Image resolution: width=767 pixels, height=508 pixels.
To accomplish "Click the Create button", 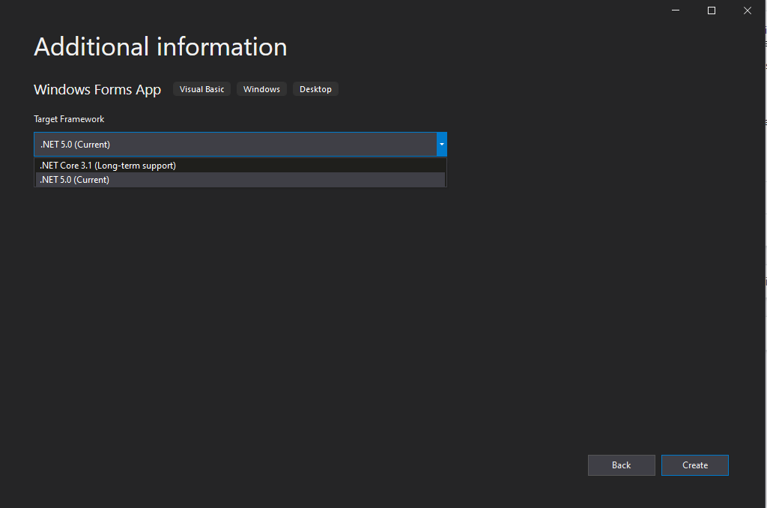I will point(694,465).
